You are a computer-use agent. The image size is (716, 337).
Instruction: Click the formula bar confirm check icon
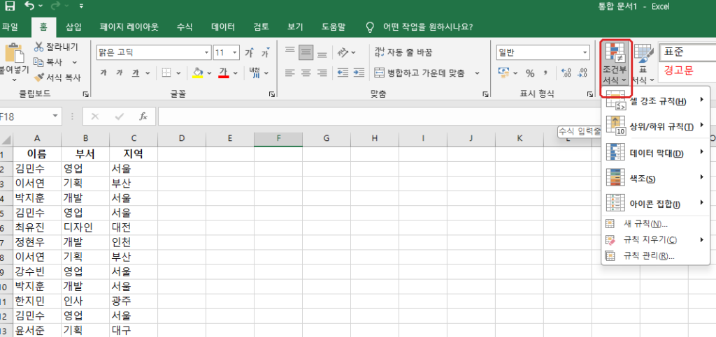tap(120, 117)
